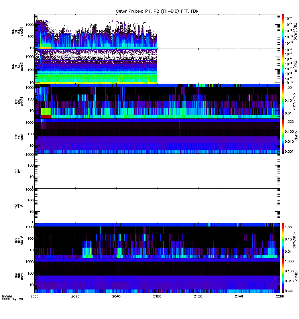Click the '2040' time axis label
Viewport: 299px width, 319px height.
[x=116, y=296]
